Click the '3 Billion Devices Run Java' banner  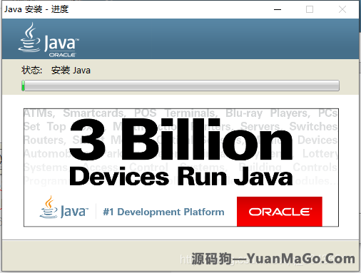point(181,168)
